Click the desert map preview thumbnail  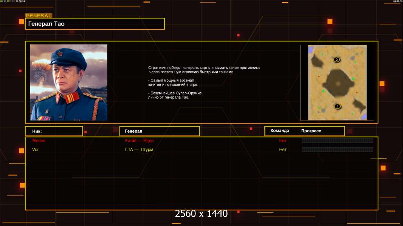pyautogui.click(x=337, y=82)
